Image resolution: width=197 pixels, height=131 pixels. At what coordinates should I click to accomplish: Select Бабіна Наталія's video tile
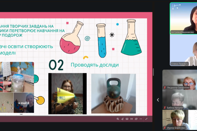pyautogui.click(x=180, y=100)
